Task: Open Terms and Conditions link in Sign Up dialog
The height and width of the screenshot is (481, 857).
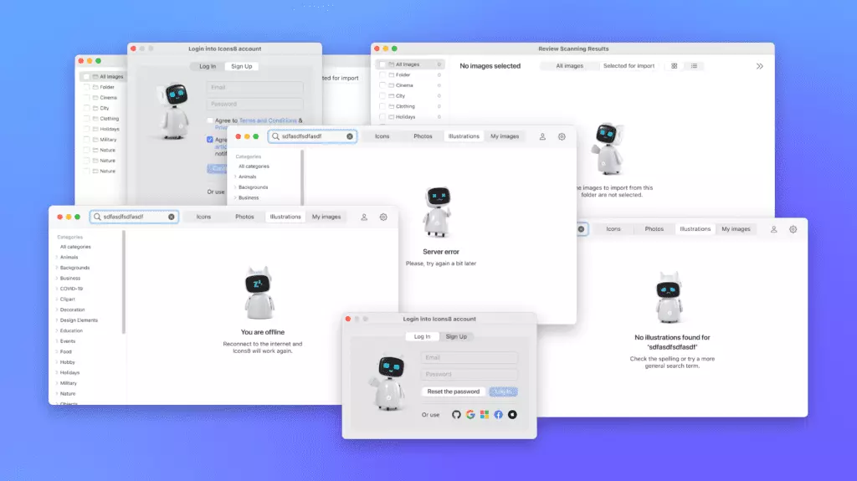Action: [x=268, y=120]
